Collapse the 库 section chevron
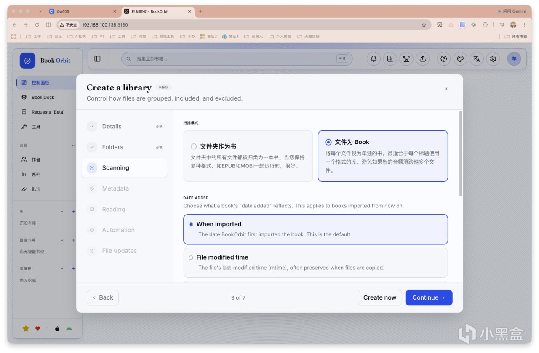The height and width of the screenshot is (353, 539). tap(62, 211)
